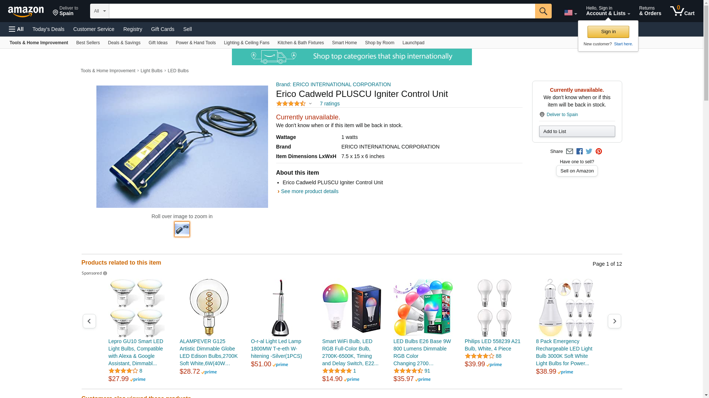Click the search magnifier Go button
Image resolution: width=709 pixels, height=398 pixels.
[543, 11]
